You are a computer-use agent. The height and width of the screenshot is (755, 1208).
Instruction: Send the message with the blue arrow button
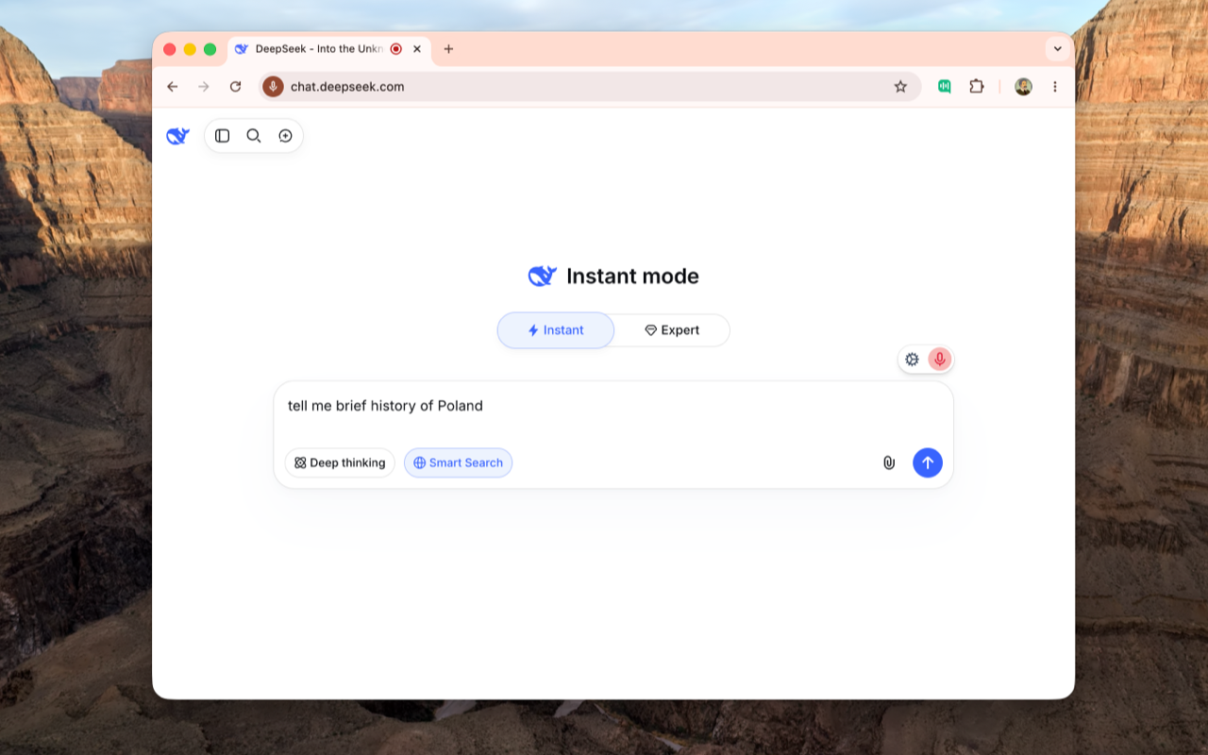928,462
